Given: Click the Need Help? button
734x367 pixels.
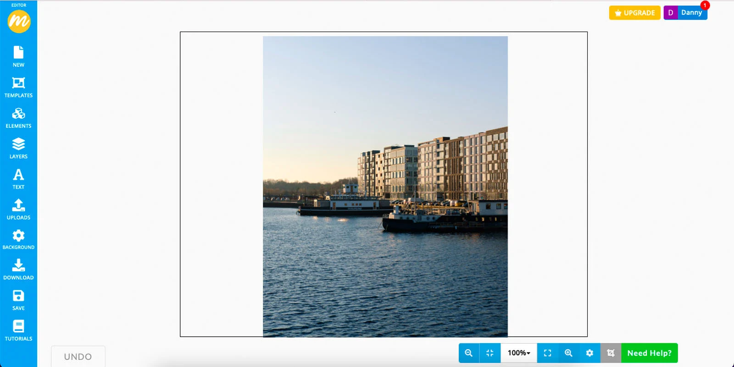Looking at the screenshot, I should pyautogui.click(x=649, y=353).
